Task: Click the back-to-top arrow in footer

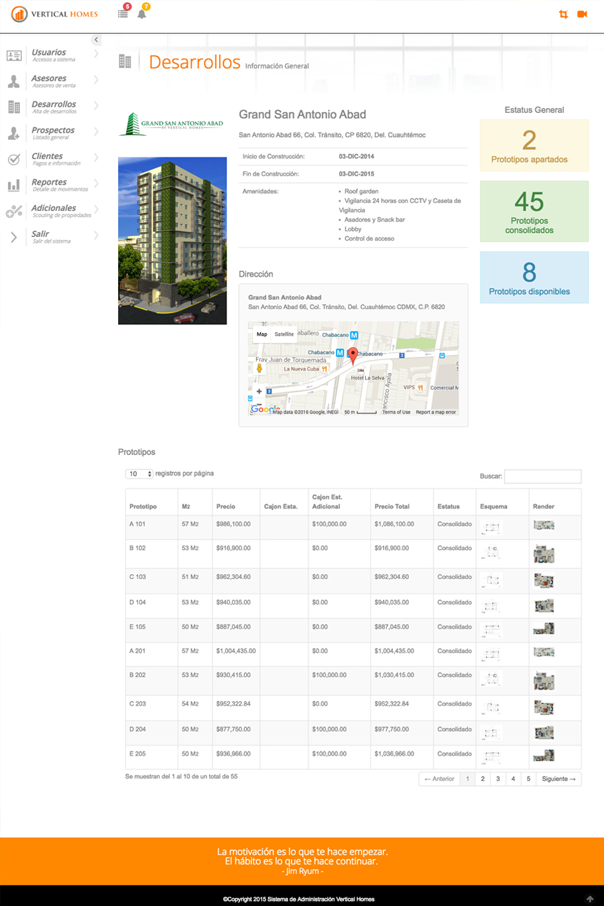Action: [x=590, y=899]
